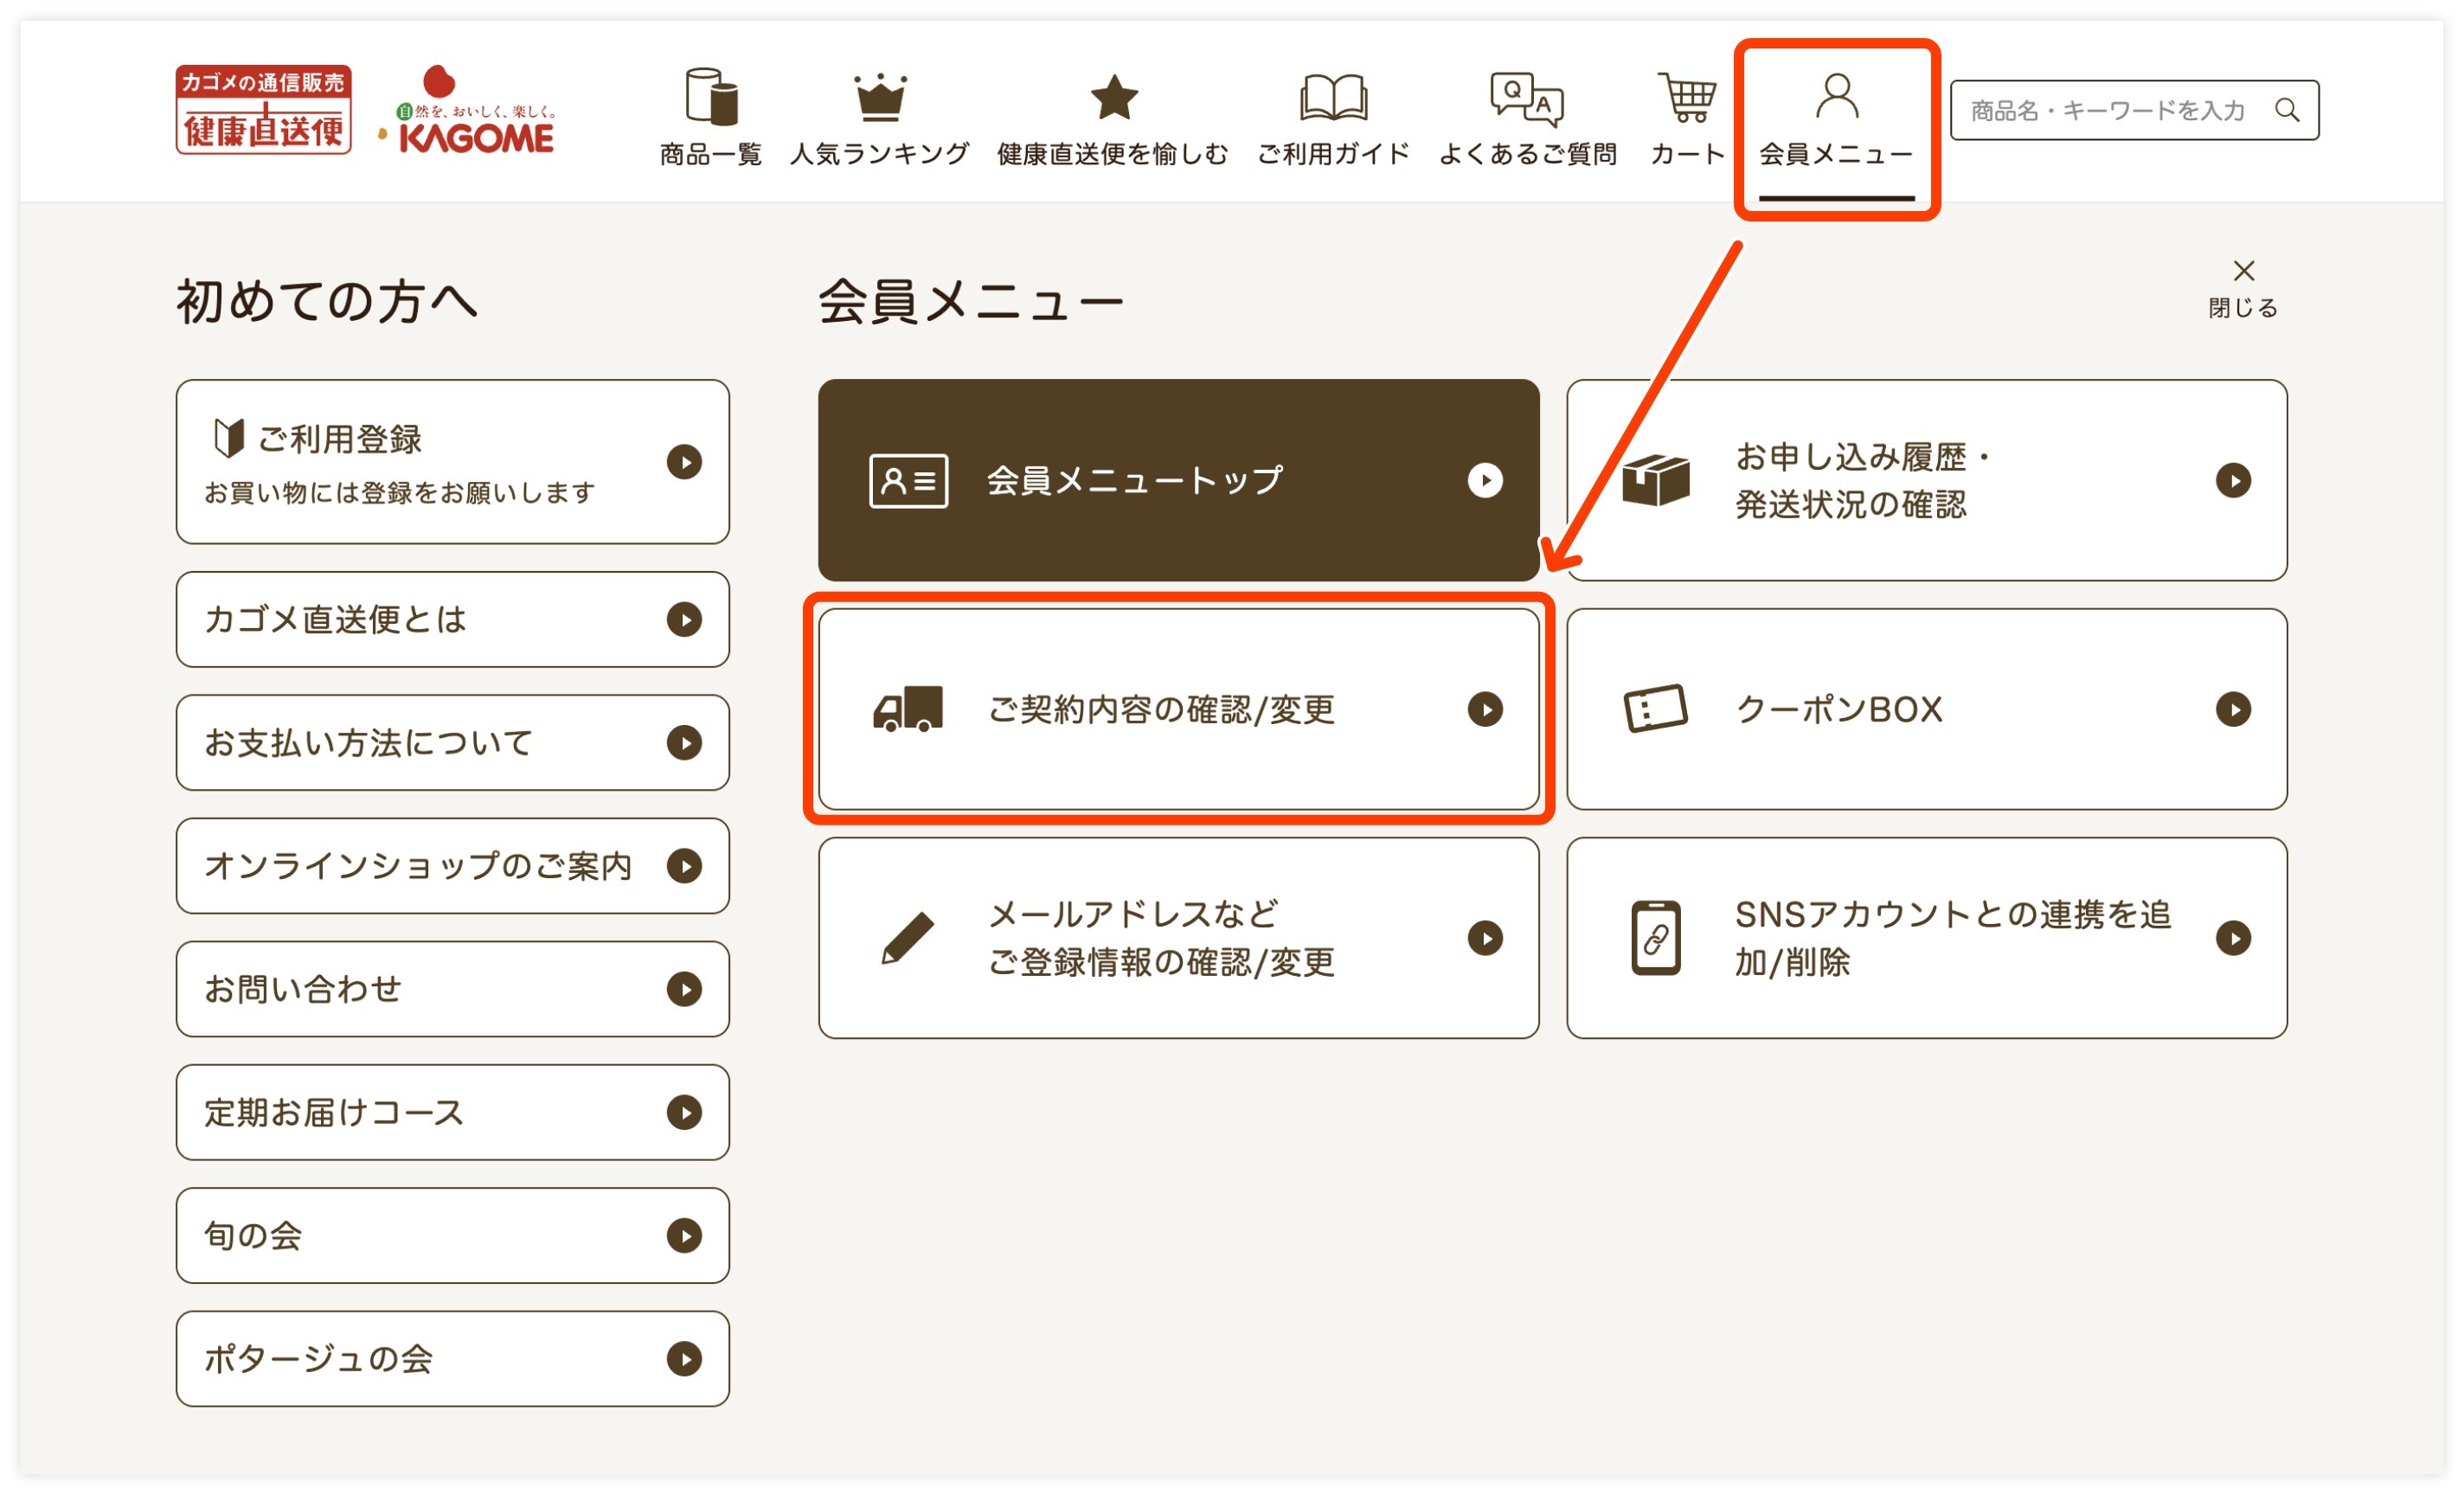Click the 健康直送便 red logo
This screenshot has height=1495, width=2464.
click(x=263, y=110)
